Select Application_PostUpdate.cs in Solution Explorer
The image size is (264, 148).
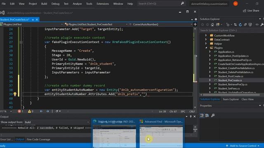pos(233,56)
